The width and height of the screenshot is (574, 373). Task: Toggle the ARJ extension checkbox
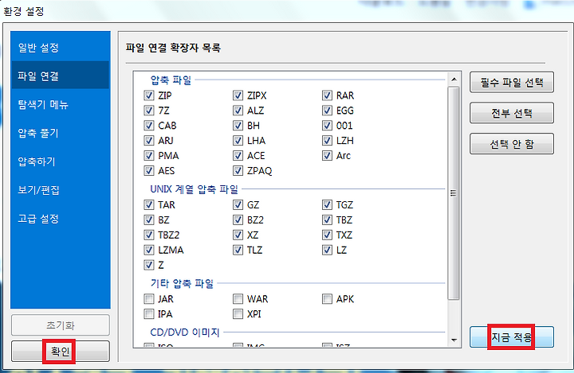coord(148,140)
